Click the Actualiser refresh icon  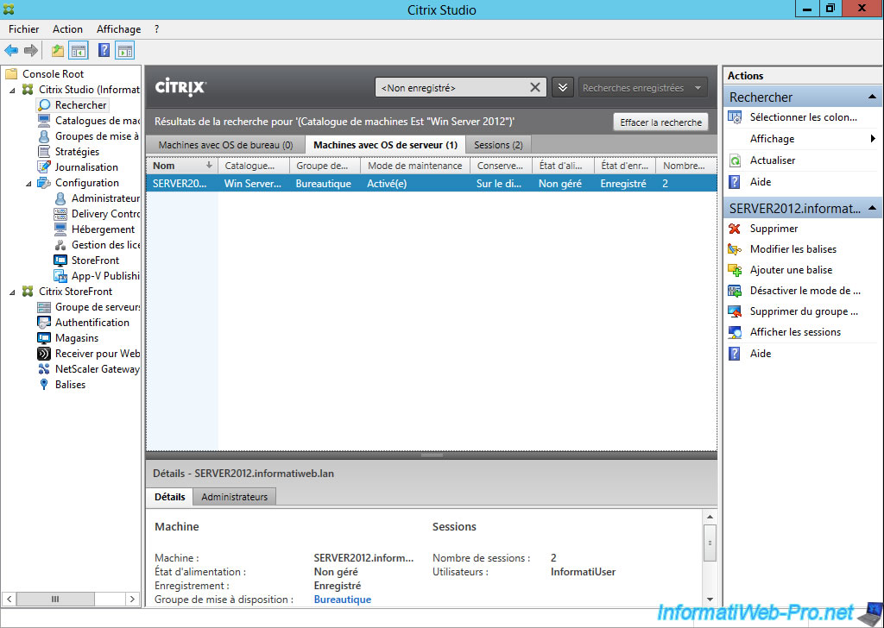pyautogui.click(x=735, y=160)
